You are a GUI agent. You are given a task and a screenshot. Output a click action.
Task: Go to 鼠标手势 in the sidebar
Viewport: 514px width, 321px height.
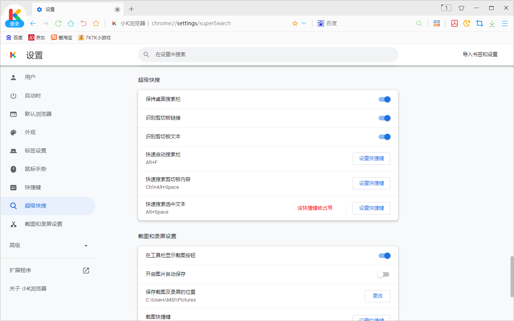coord(48,169)
